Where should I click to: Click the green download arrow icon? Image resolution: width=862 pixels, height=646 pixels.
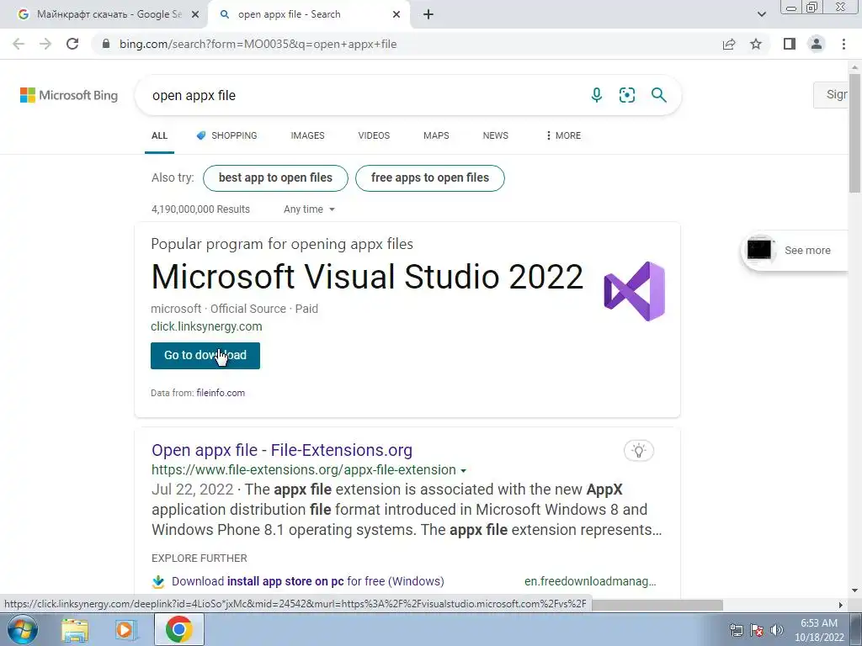158,581
